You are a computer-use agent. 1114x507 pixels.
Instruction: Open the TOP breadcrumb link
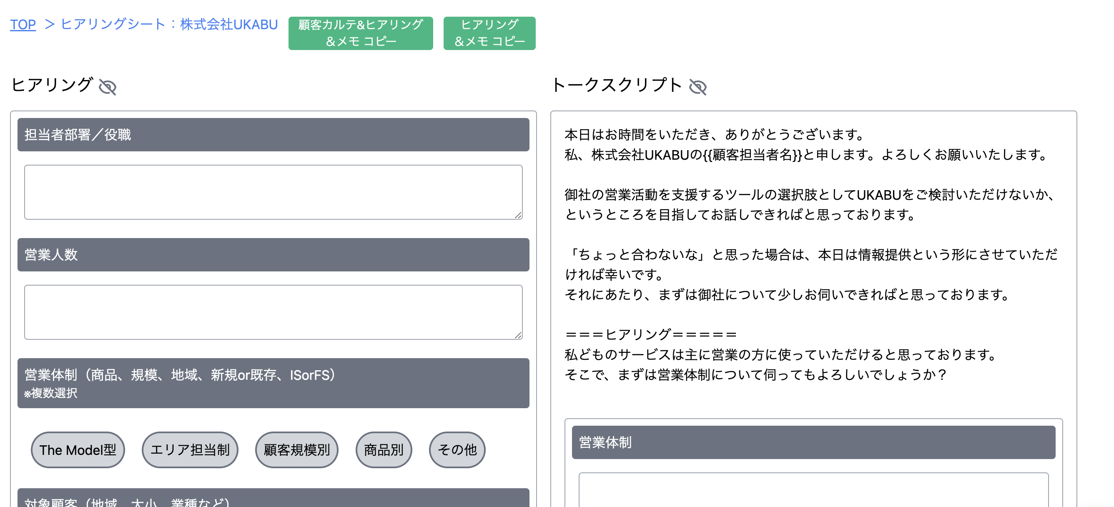point(23,25)
